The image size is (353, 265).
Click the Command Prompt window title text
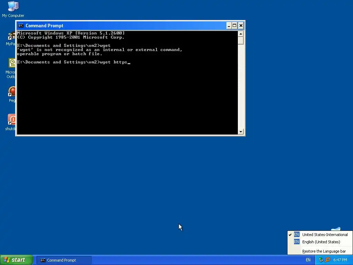[44, 26]
